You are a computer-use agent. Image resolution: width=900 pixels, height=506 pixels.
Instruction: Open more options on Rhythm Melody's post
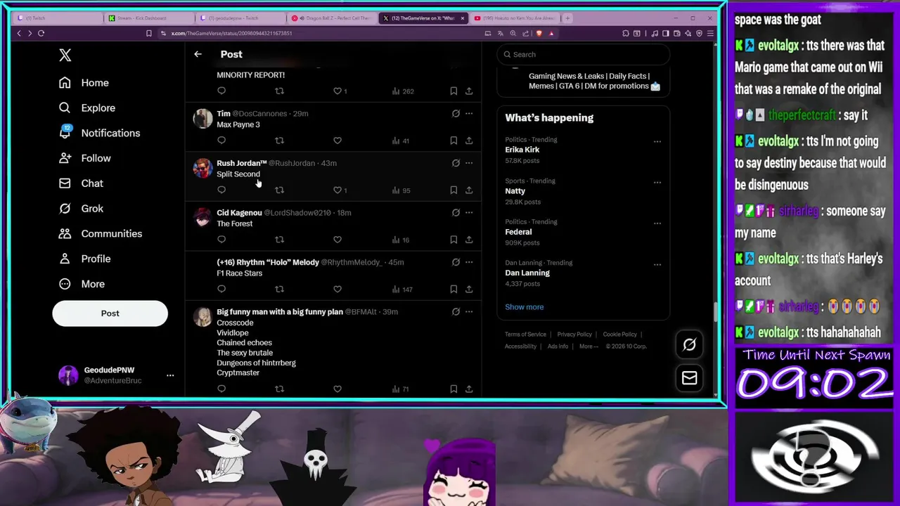click(469, 262)
